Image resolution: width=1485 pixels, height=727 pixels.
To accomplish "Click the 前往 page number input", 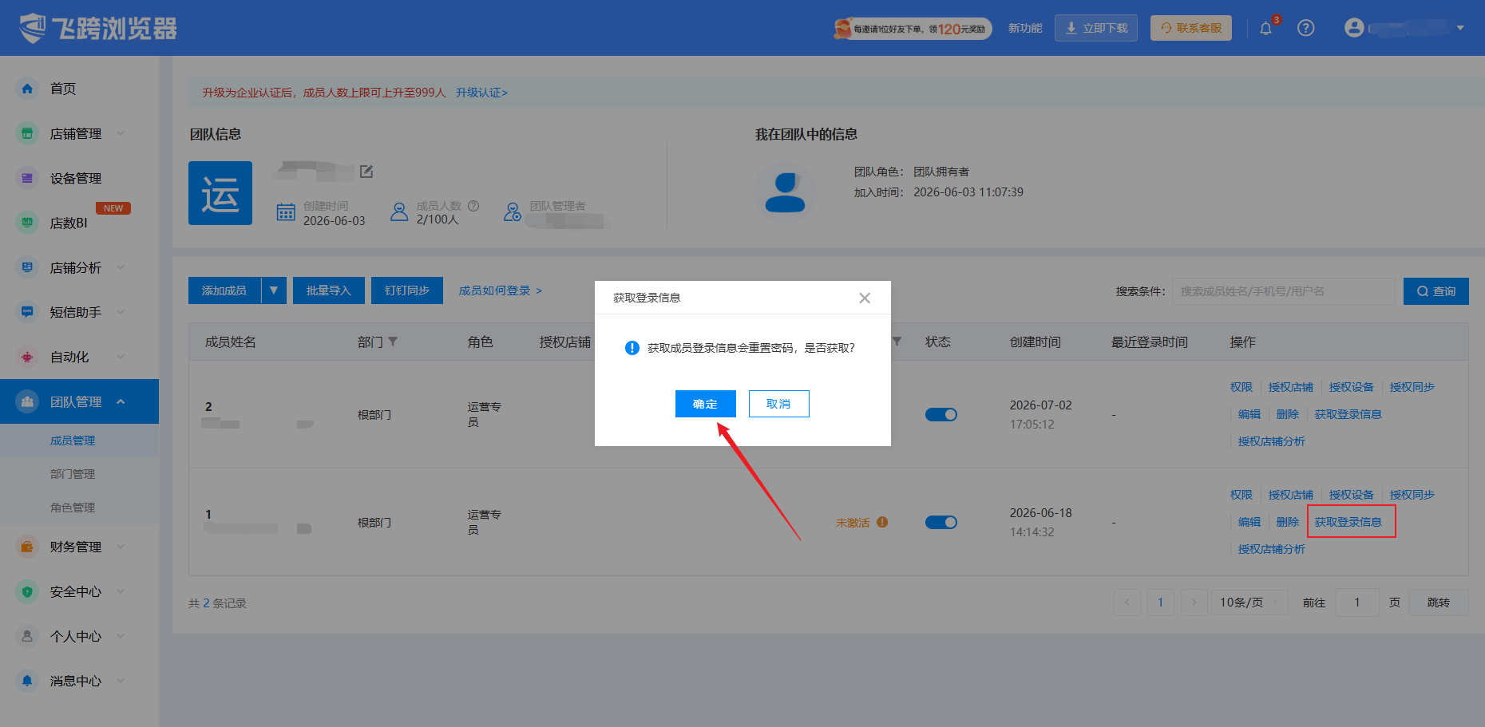I will click(1356, 603).
